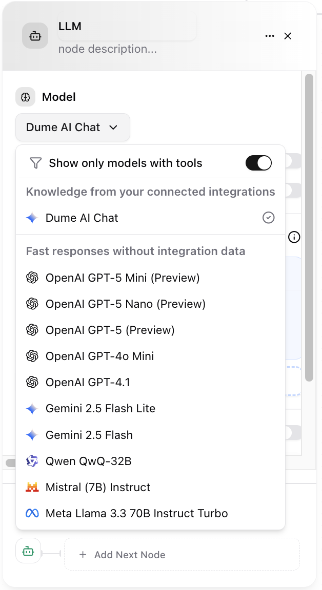Click the chevron on the model selector
Screen dimensions: 322x590
114,128
